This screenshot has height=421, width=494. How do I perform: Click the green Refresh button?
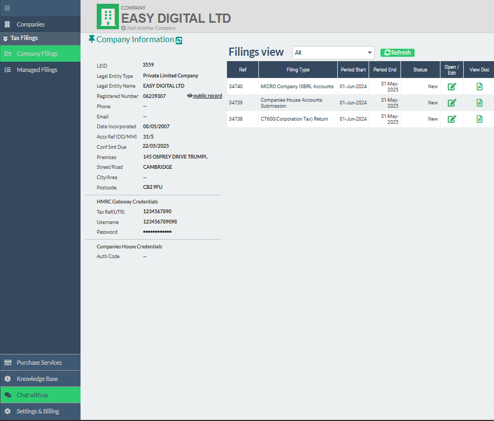[397, 52]
